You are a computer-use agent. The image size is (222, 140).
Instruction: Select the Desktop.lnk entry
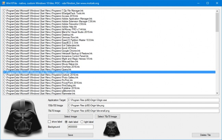109,35
